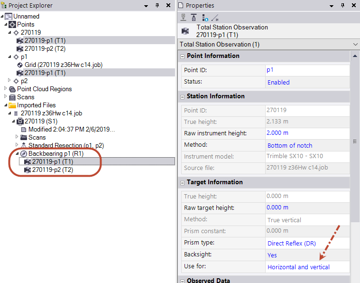Click the Point Cloud Regions icon
360x283 pixels.
(12, 89)
